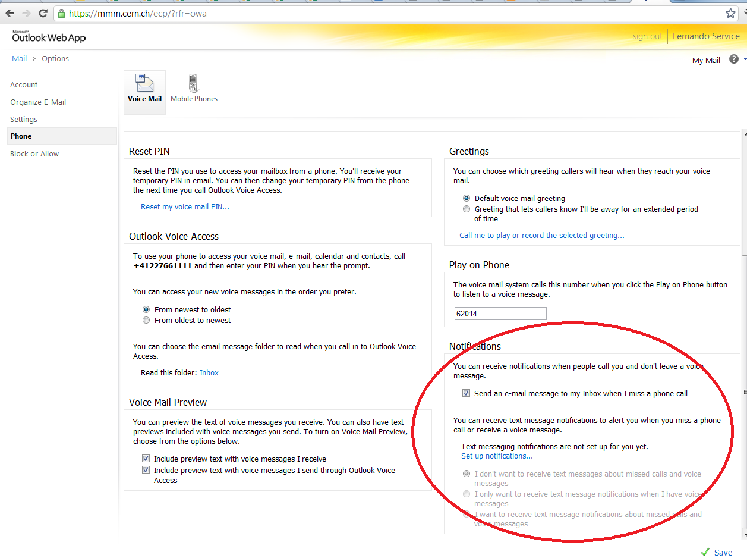The width and height of the screenshot is (747, 558).
Task: Click the Reset PIN heading
Action: coord(149,152)
